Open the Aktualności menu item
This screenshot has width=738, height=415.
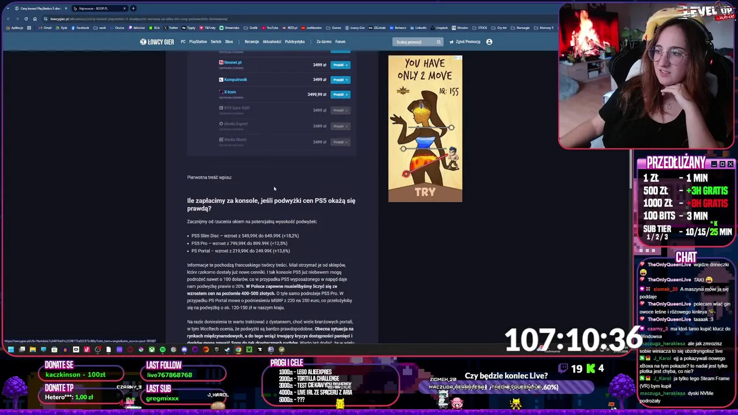click(x=272, y=41)
